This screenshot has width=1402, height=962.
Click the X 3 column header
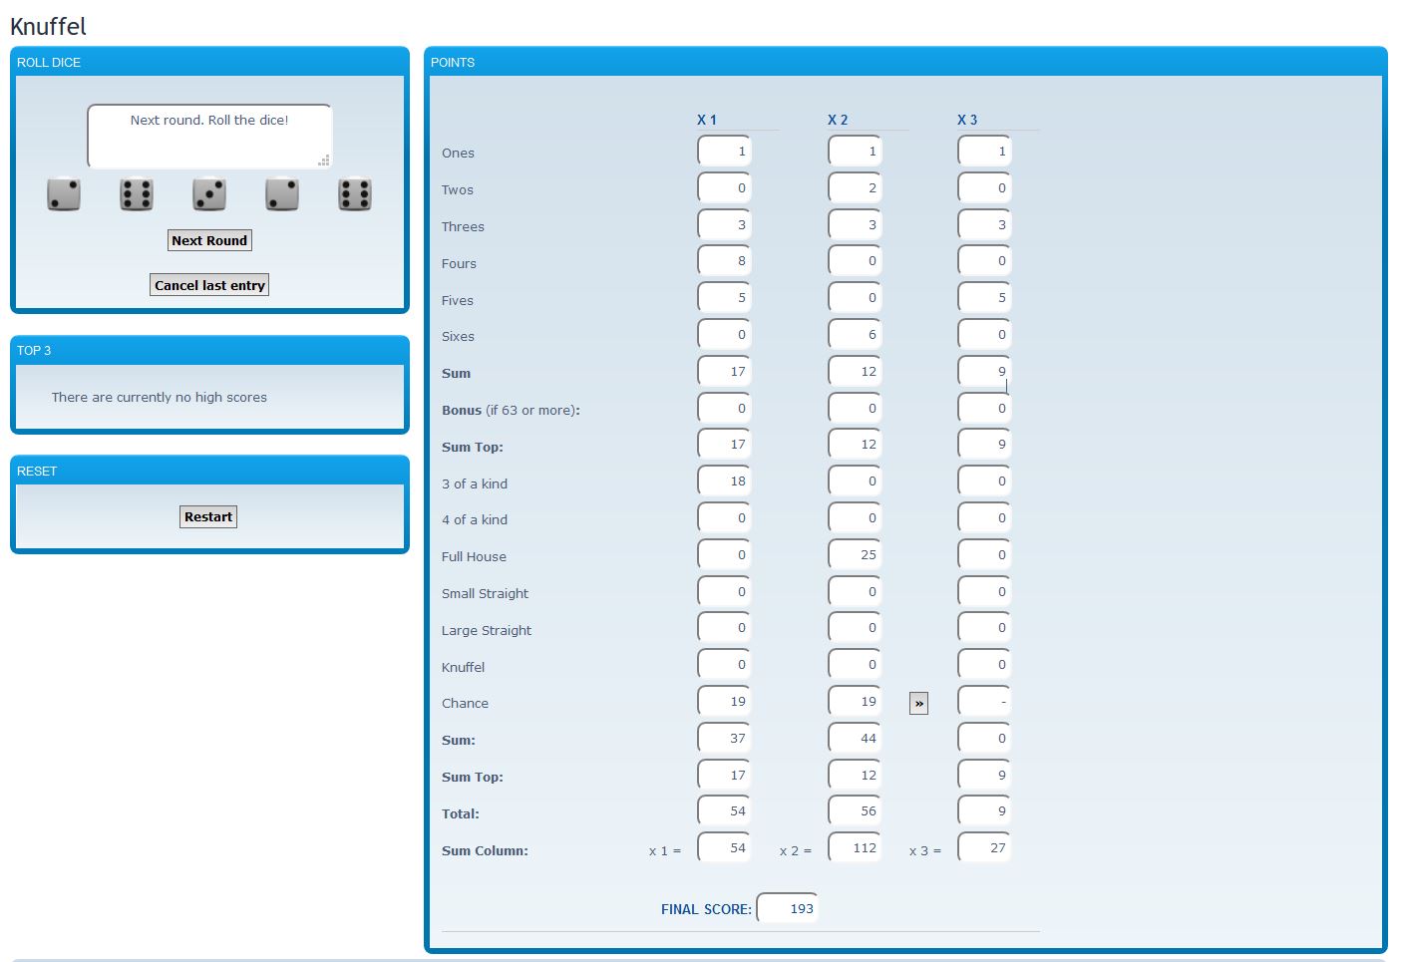coord(967,120)
